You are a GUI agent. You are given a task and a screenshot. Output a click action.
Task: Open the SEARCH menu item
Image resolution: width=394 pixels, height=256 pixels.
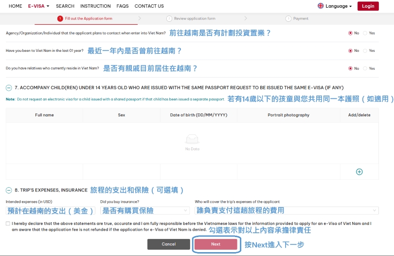(65, 6)
